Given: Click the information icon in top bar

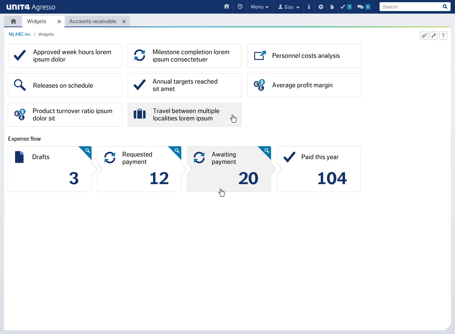Looking at the screenshot, I should [309, 7].
